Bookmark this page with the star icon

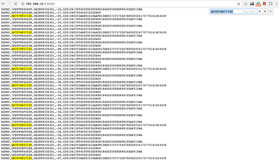click(x=239, y=4)
